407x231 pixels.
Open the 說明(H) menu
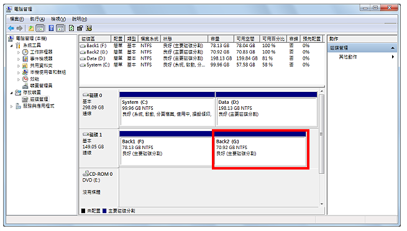pos(80,19)
